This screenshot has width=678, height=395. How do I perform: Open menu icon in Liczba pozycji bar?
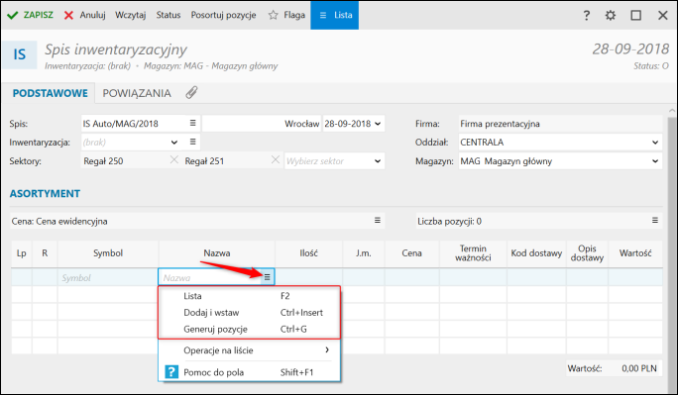pyautogui.click(x=655, y=221)
